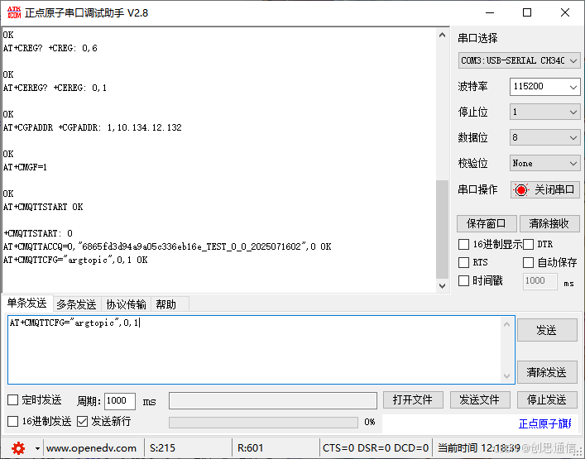
Task: Click the S:215 sent counter
Action: pos(162,447)
